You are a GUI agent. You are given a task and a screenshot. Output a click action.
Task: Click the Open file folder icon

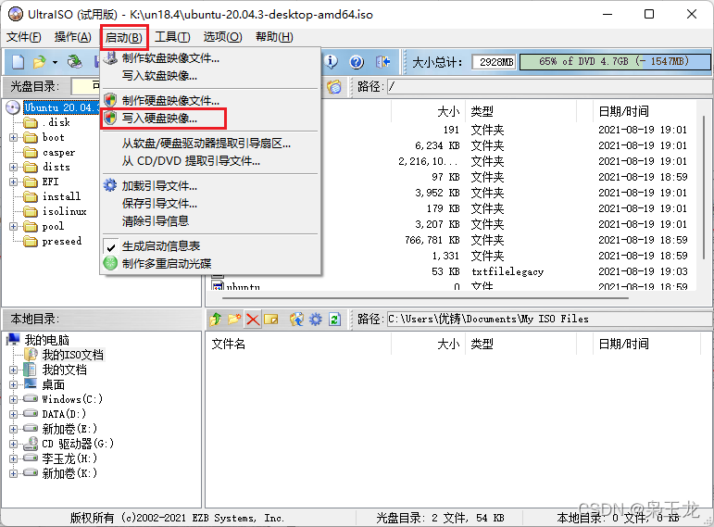tap(40, 61)
